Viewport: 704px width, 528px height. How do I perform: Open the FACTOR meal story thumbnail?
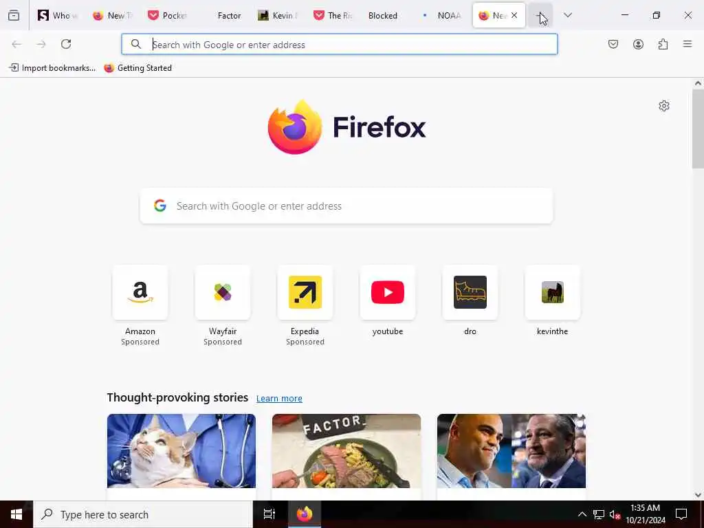[x=346, y=451]
